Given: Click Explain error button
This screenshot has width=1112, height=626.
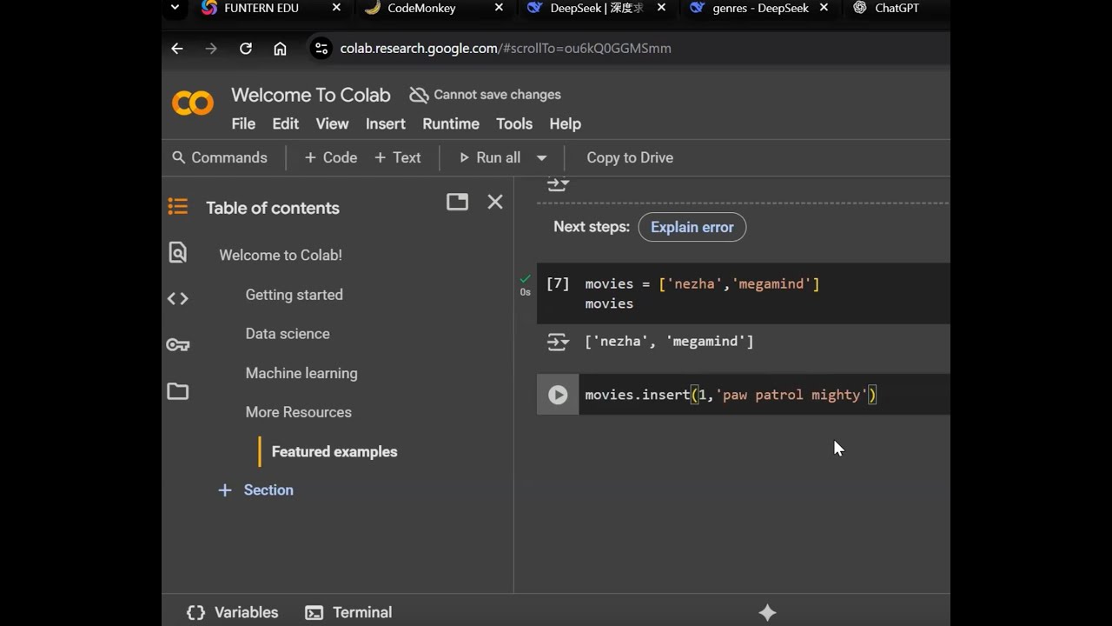Looking at the screenshot, I should point(692,227).
